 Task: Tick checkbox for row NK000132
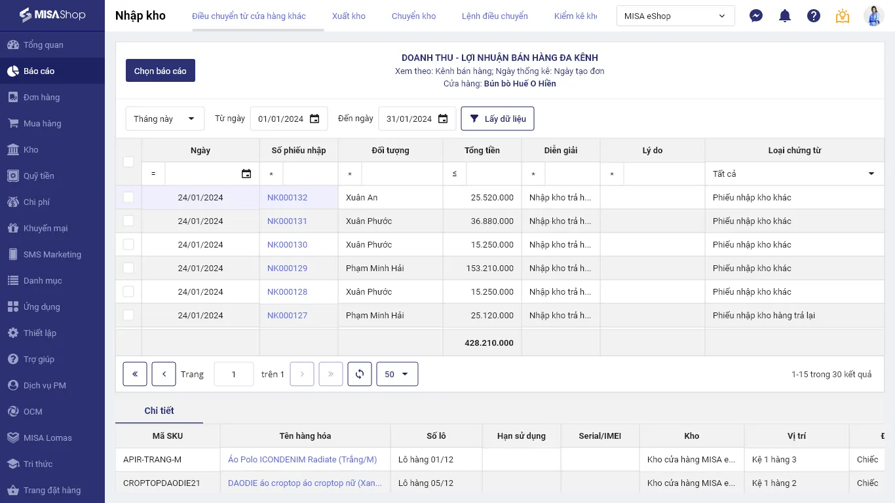128,197
